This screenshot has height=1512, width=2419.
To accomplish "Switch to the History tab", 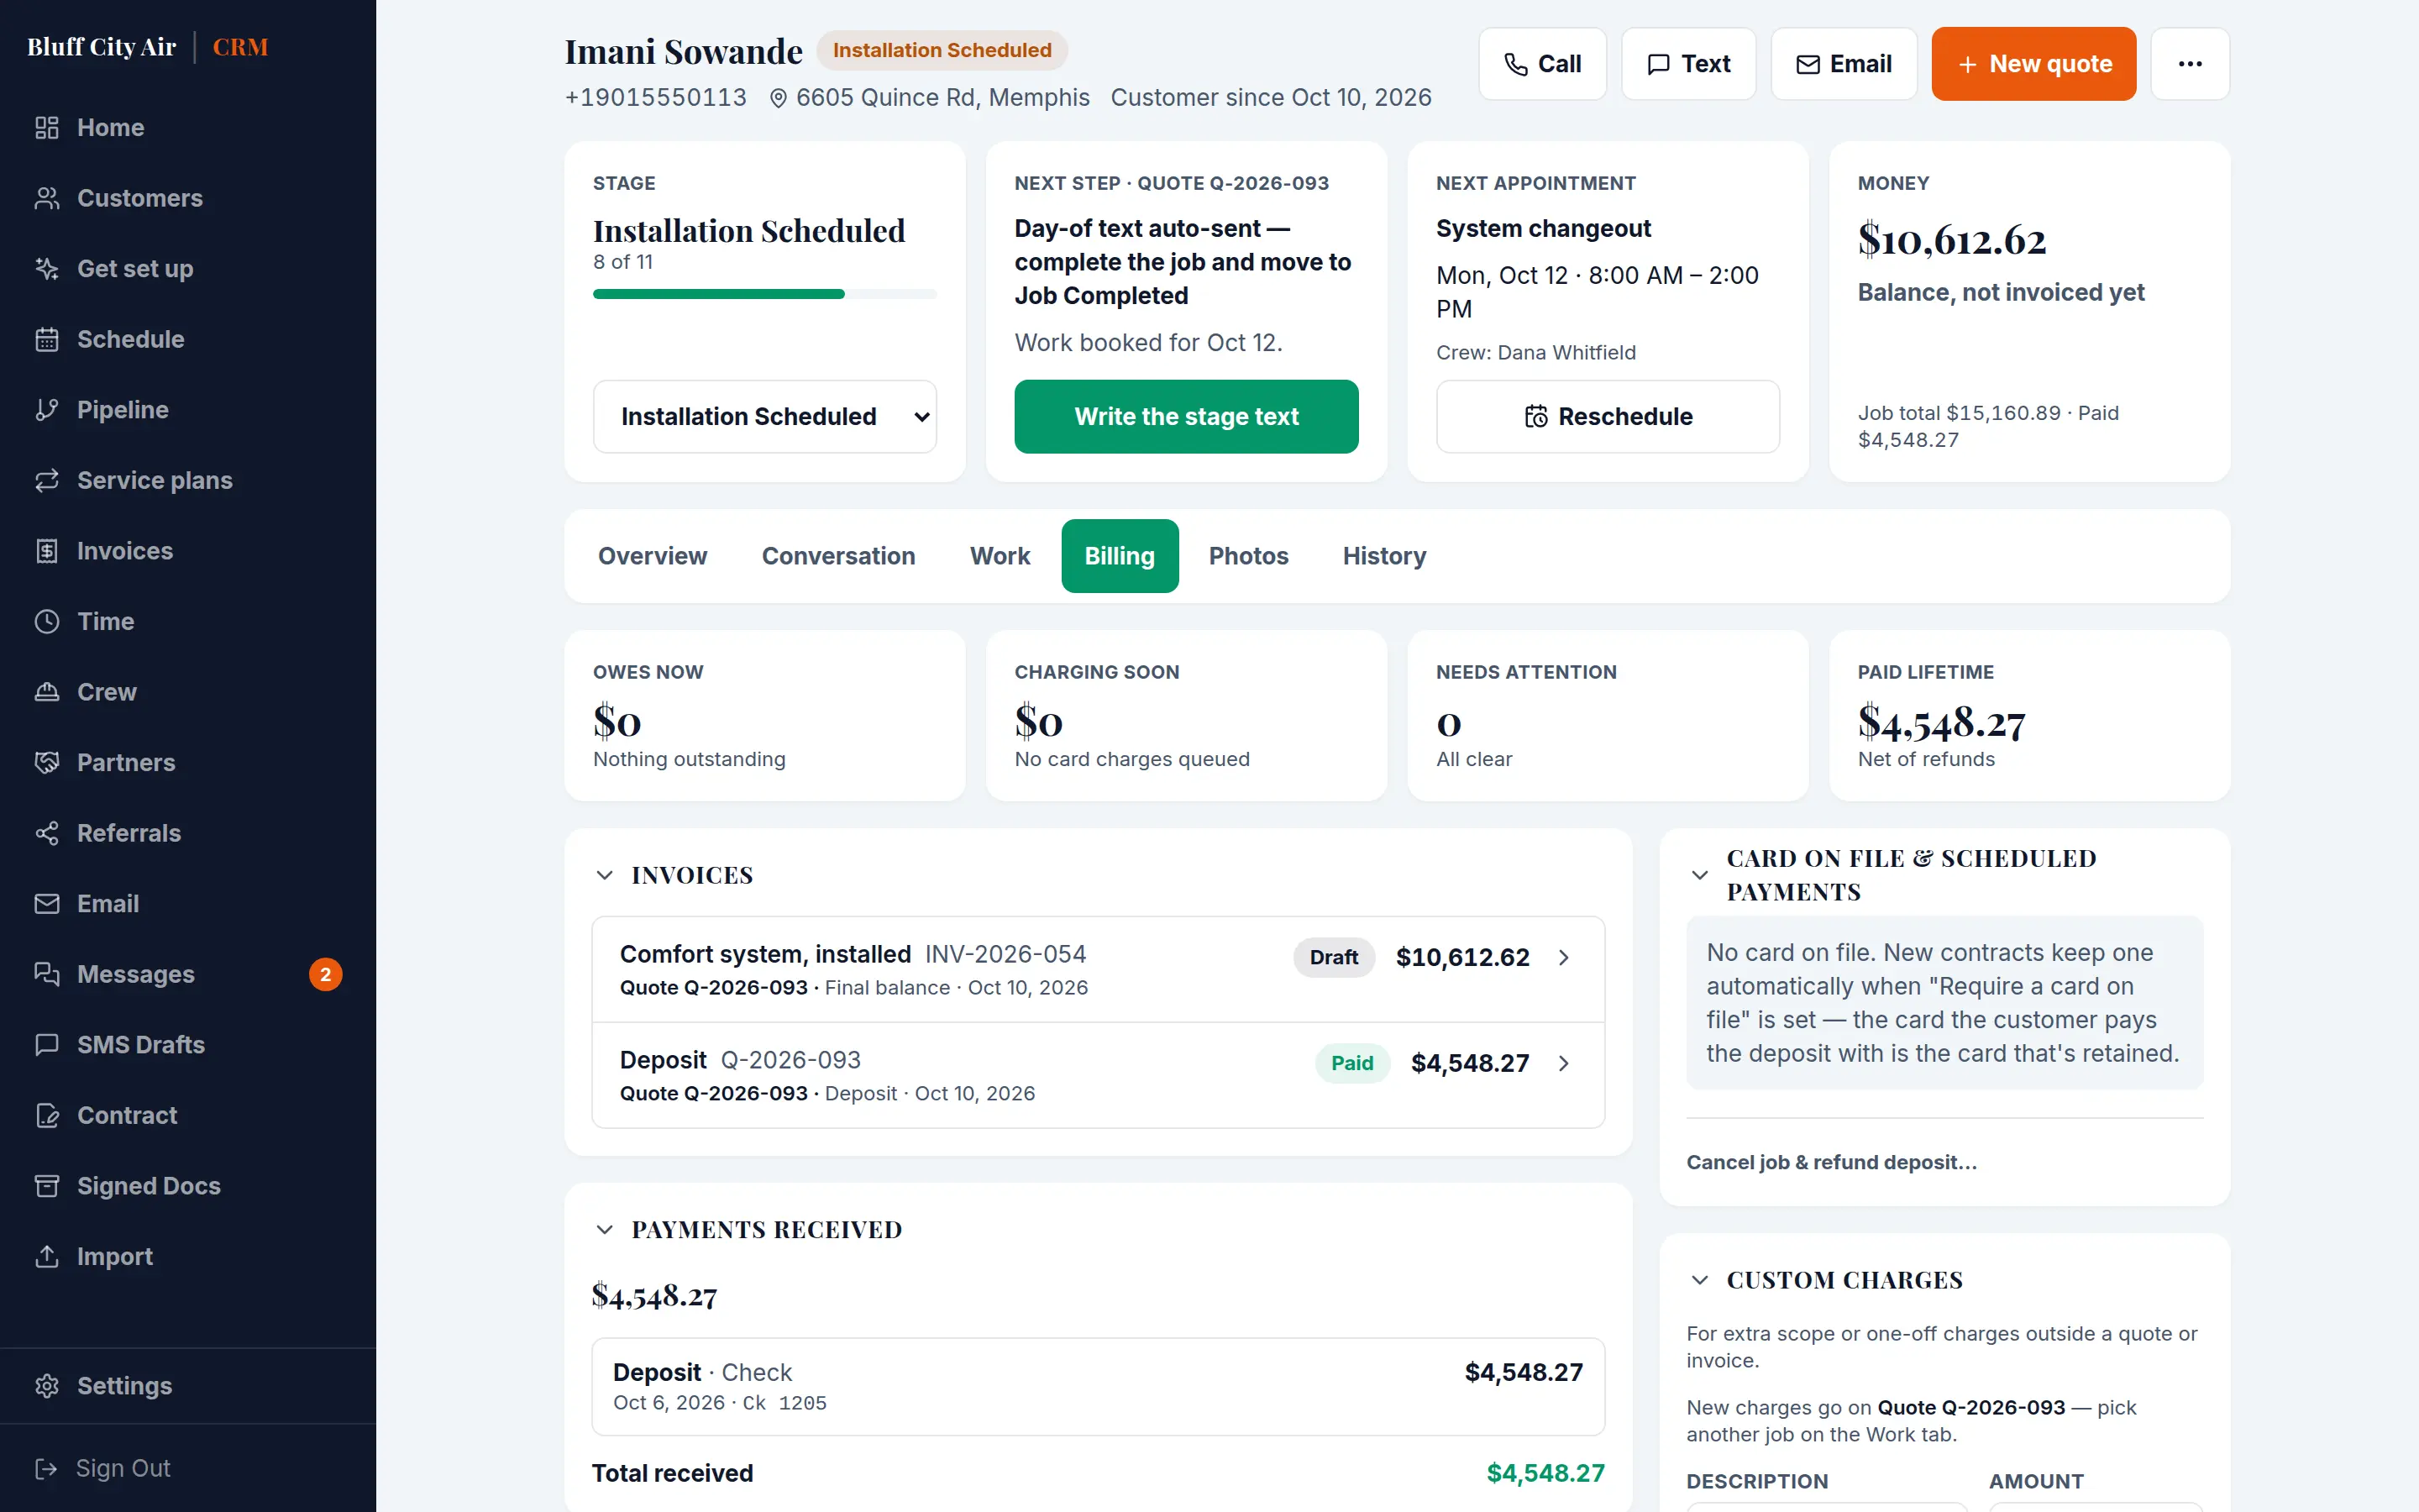I will [x=1384, y=556].
